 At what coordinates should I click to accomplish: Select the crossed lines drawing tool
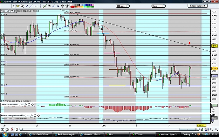pos(54,6)
